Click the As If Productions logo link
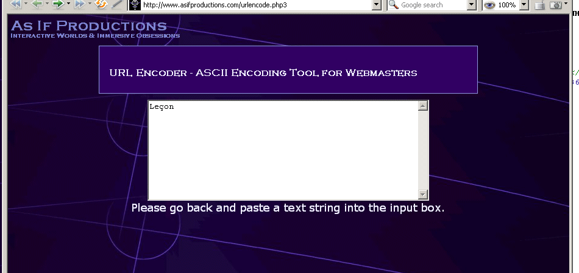 pyautogui.click(x=89, y=26)
